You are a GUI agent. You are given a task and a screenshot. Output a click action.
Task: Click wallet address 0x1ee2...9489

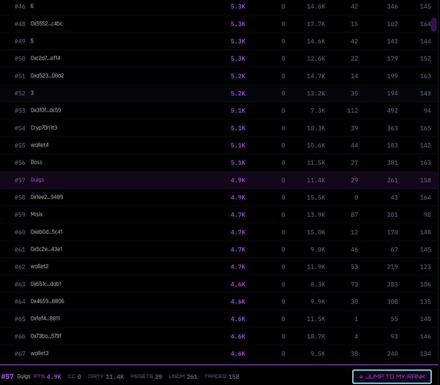point(47,197)
